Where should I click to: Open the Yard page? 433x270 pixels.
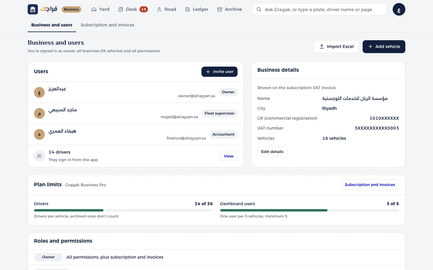[100, 9]
